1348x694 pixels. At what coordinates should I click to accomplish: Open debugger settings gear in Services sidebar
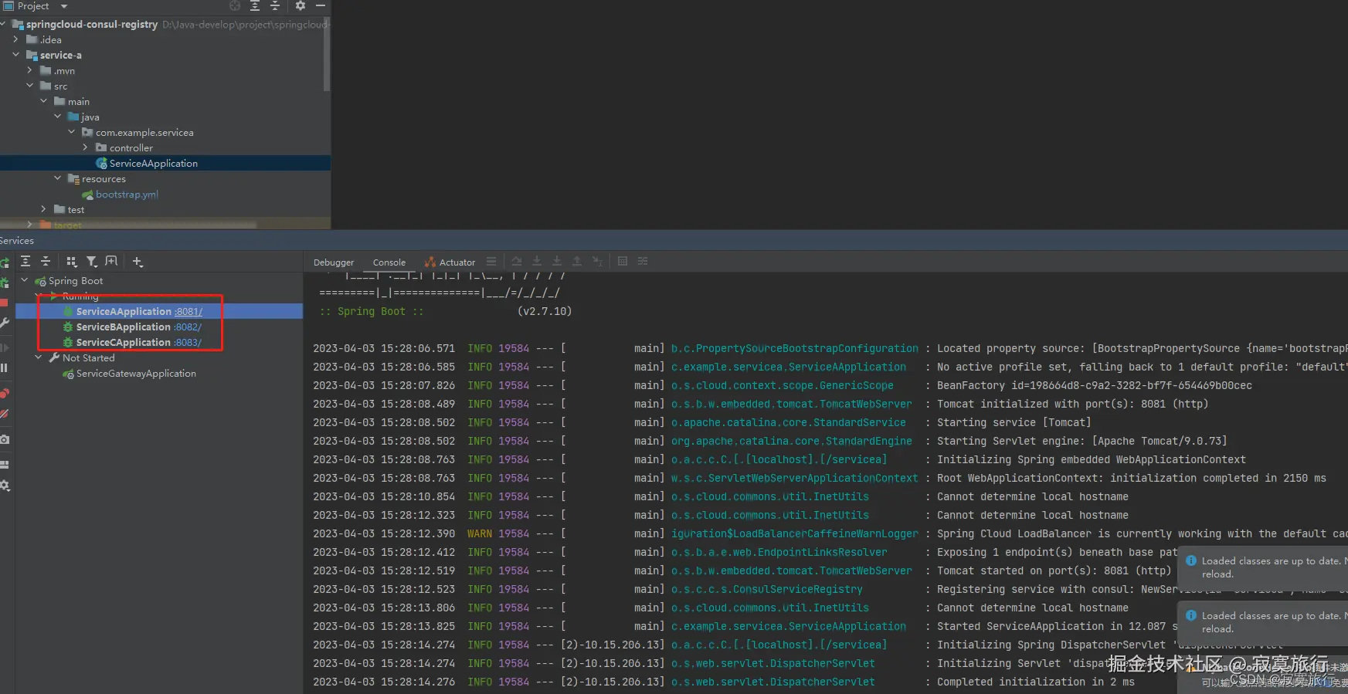[x=5, y=486]
